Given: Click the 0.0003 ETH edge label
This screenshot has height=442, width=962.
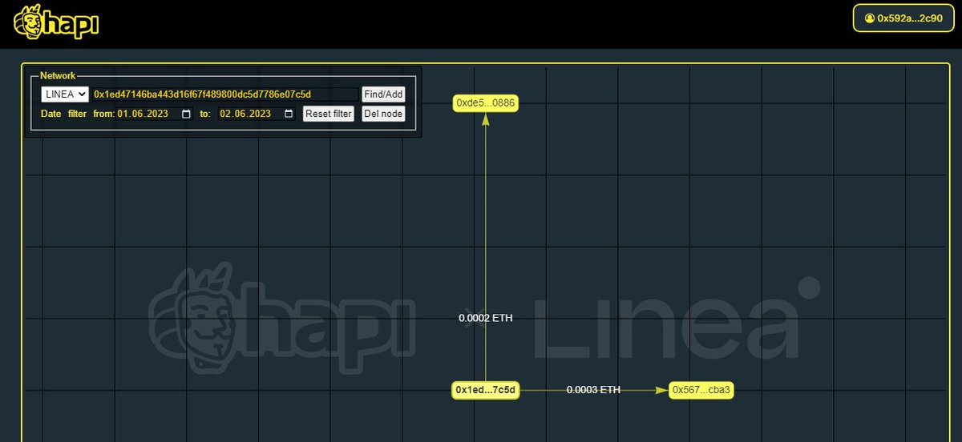Looking at the screenshot, I should pos(593,390).
